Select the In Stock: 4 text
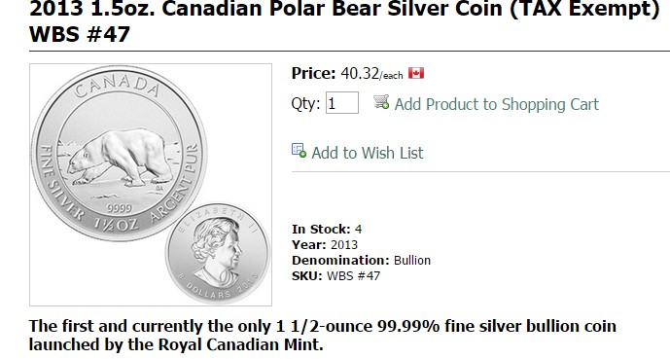 pyautogui.click(x=327, y=229)
